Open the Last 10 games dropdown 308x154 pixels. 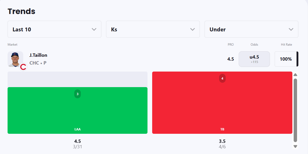(x=54, y=29)
